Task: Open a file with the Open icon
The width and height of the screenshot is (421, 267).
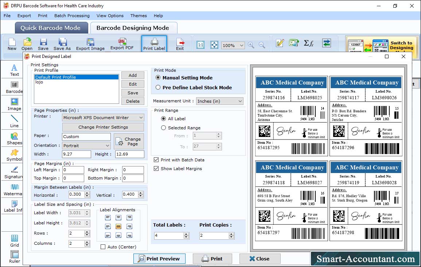Action: coord(27,44)
